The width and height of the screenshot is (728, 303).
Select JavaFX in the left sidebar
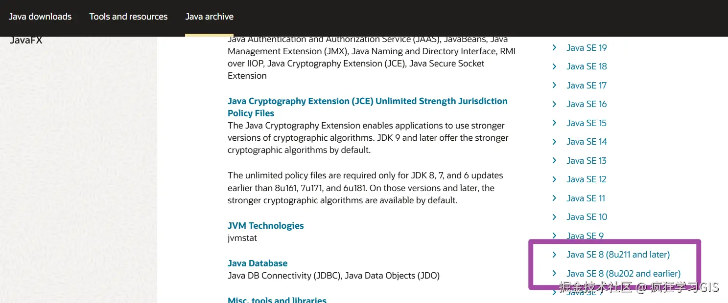coord(26,40)
